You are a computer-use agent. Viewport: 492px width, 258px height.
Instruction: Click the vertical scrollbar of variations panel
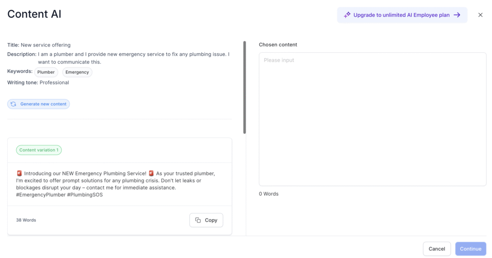(245, 87)
